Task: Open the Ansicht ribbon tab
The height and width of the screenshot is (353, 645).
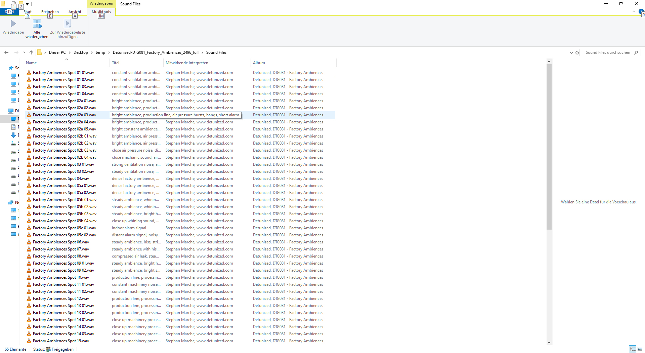Action: point(75,12)
